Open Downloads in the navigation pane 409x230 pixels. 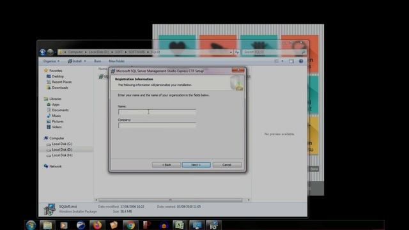pos(59,88)
